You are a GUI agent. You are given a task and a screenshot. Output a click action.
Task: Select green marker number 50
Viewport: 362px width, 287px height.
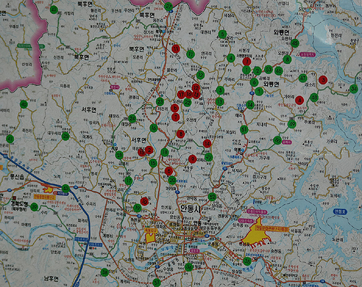click(x=277, y=140)
